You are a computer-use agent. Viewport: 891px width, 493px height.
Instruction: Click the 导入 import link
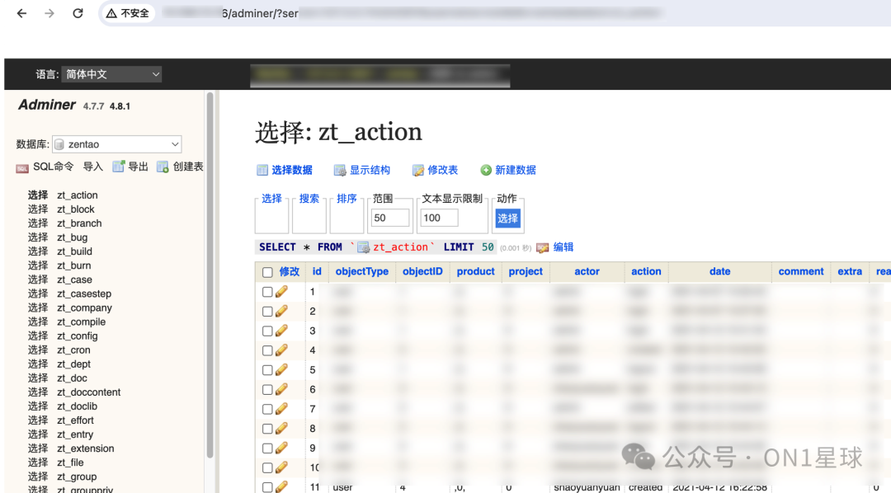click(93, 167)
